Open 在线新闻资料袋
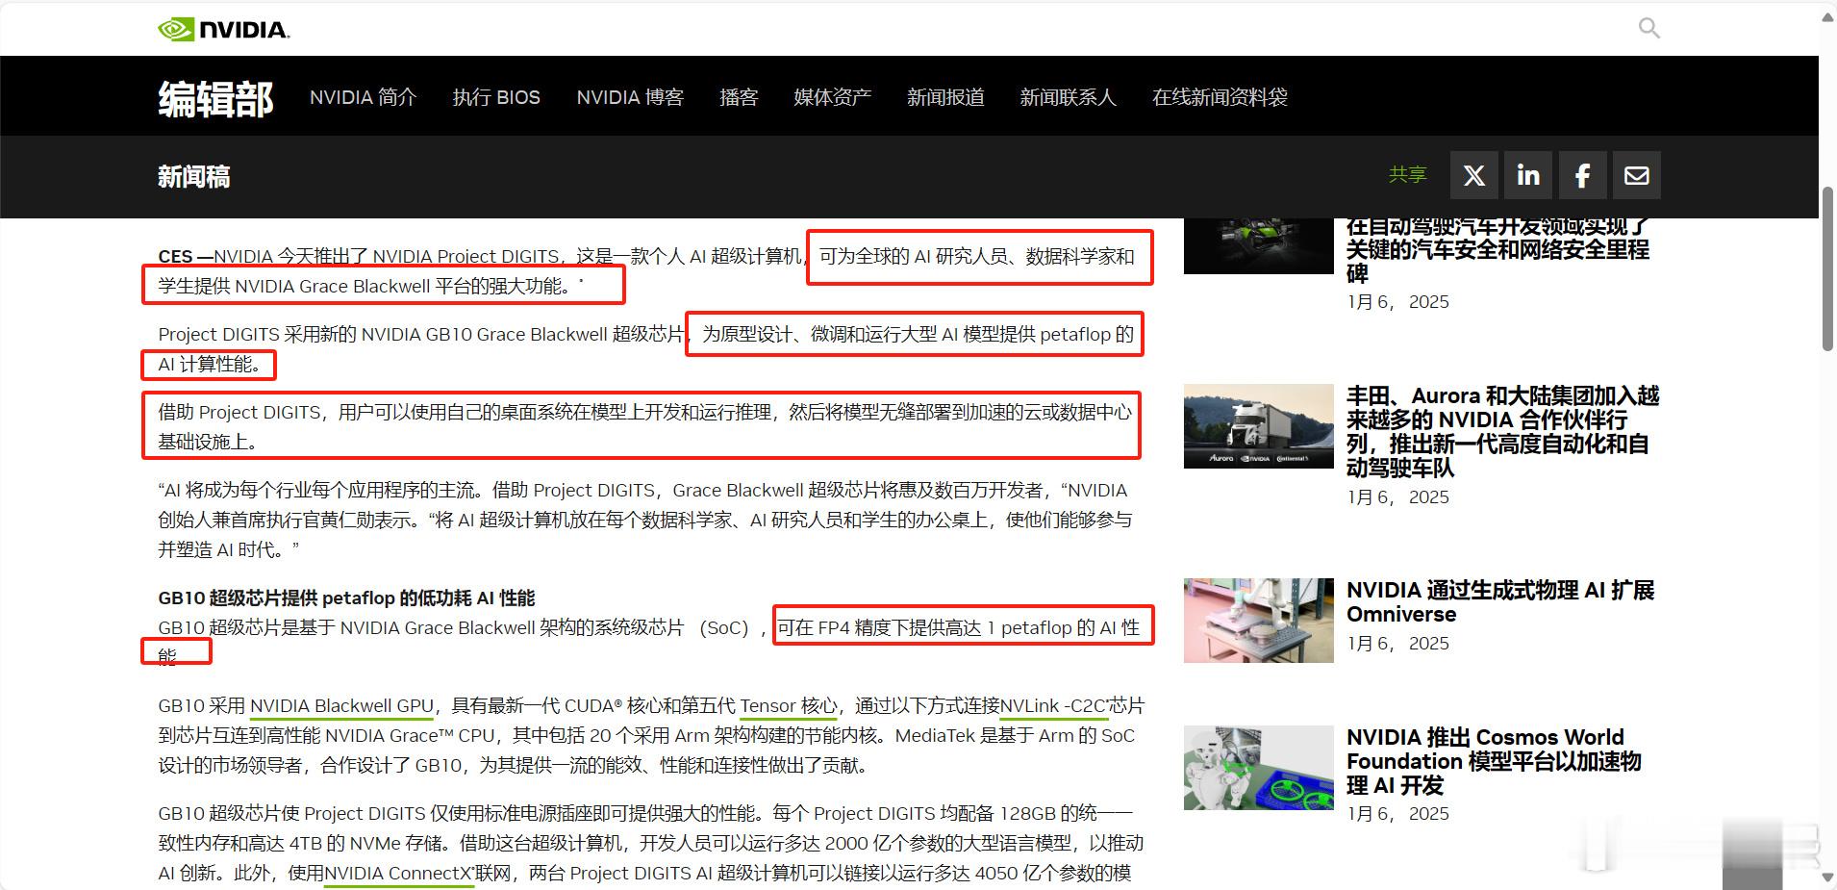The image size is (1837, 890). (1220, 97)
